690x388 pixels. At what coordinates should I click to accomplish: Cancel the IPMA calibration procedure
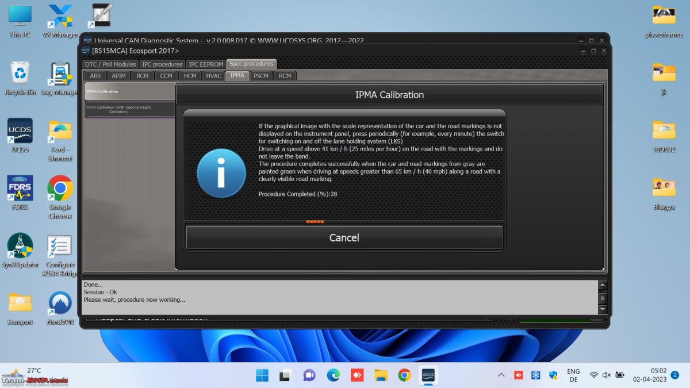(x=344, y=237)
